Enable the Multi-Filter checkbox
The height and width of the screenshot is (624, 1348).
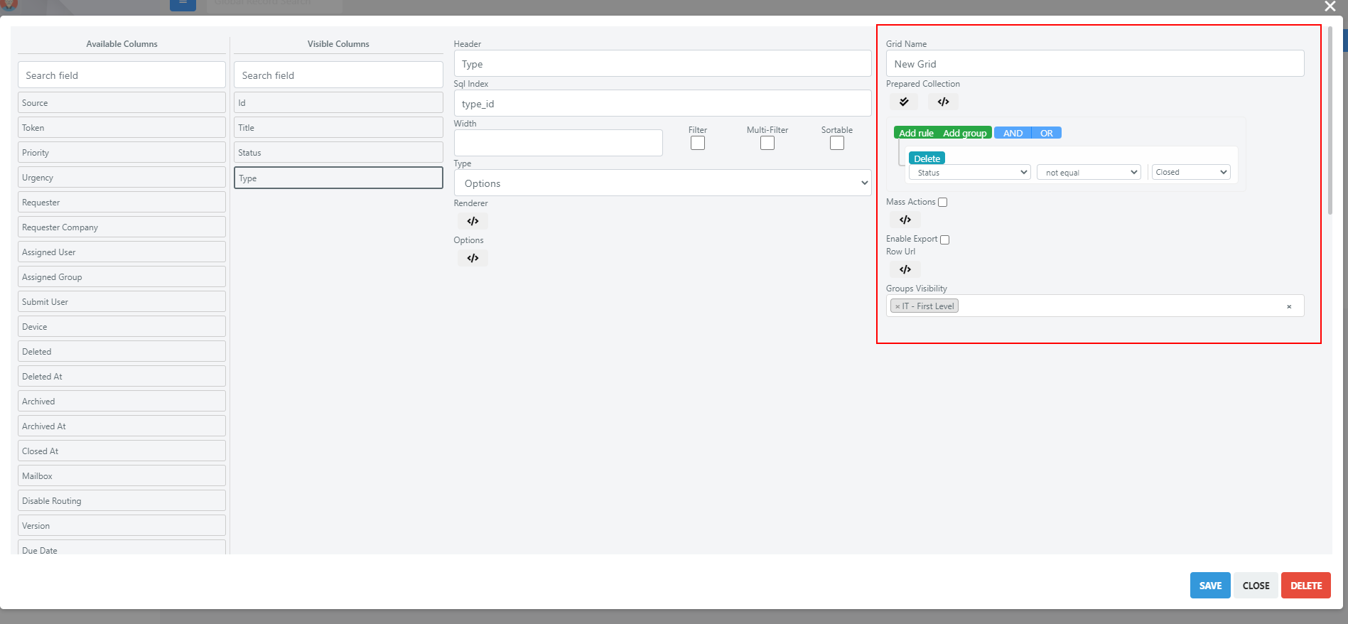point(767,143)
